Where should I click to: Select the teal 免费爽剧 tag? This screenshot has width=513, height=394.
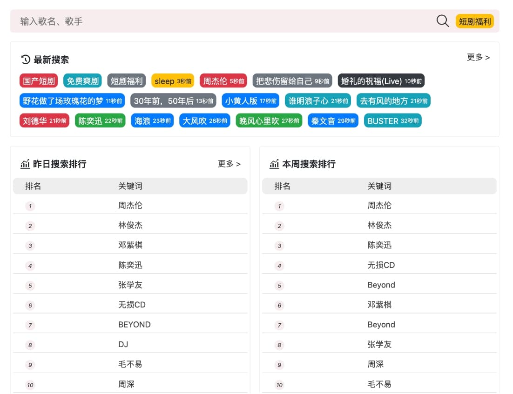(82, 81)
